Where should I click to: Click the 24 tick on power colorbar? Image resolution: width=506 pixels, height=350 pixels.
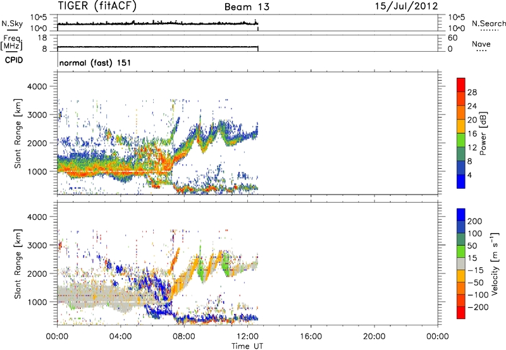472,106
